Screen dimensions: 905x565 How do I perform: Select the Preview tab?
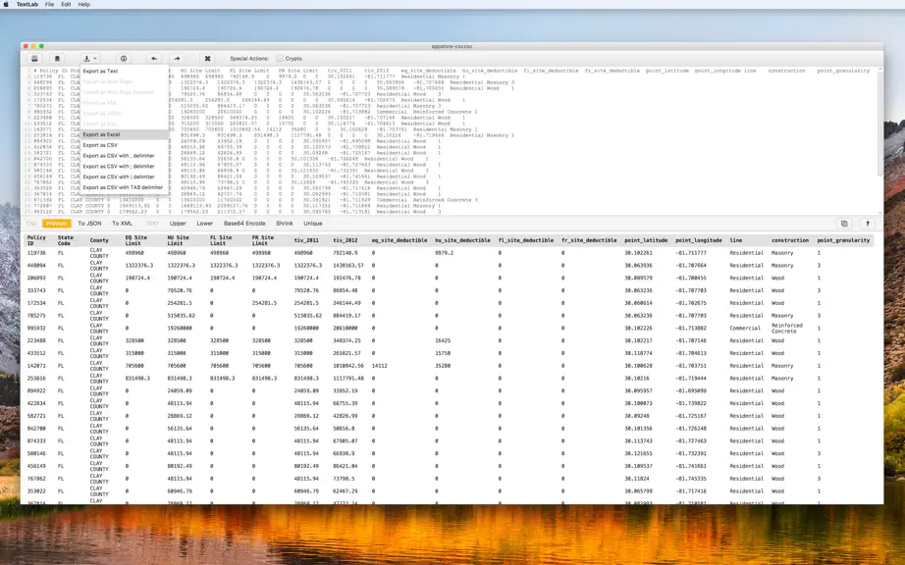[x=57, y=223]
